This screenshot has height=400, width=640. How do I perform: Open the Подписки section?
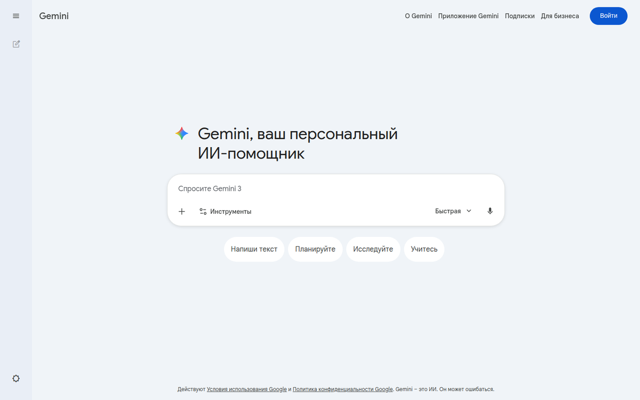tap(519, 16)
